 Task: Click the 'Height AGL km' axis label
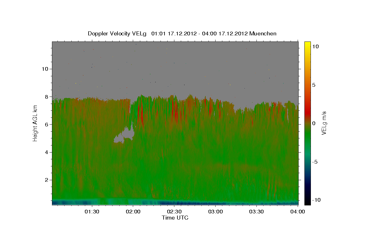click(35, 123)
